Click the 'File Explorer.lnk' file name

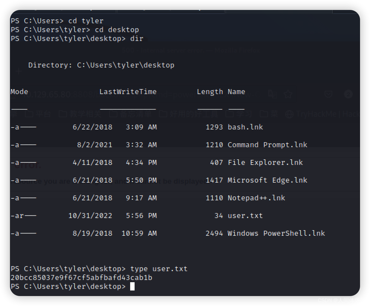point(265,162)
